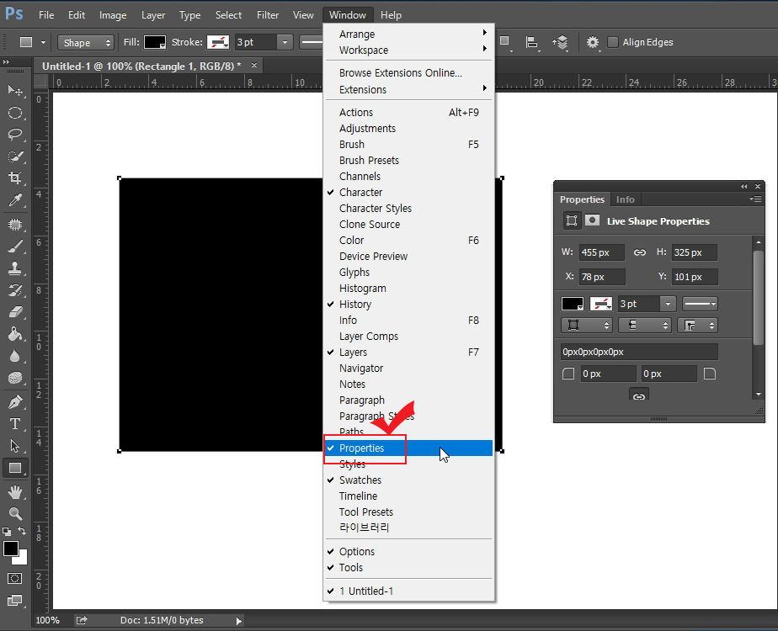Viewport: 778px width, 631px height.
Task: Click the share icon in status bar
Action: coord(82,620)
